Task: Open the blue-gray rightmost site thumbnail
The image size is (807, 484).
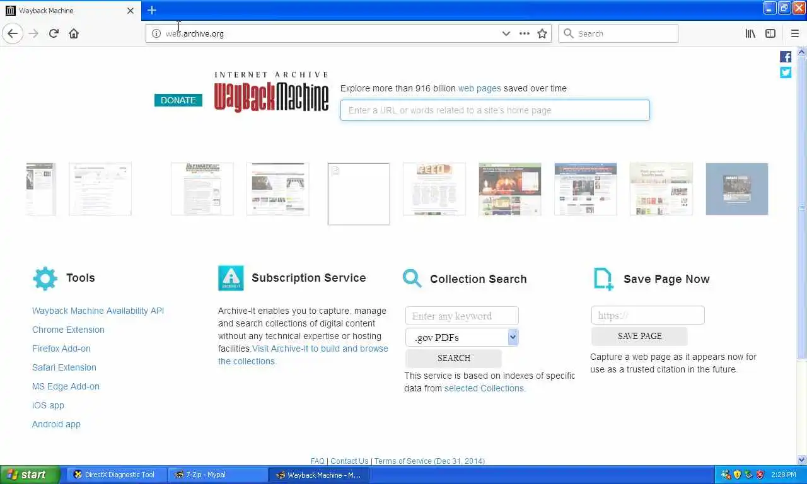Action: (x=737, y=189)
